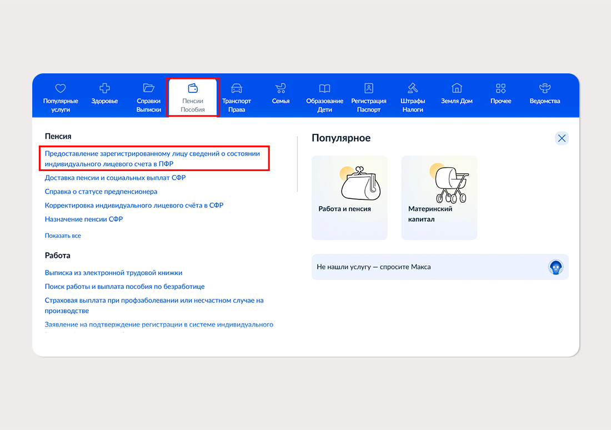Click the Макс robot assistant avatar
Image resolution: width=611 pixels, height=430 pixels.
click(555, 267)
